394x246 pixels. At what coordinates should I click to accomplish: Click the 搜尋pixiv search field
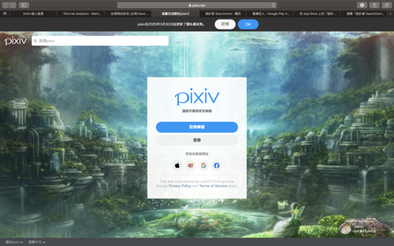(100, 40)
